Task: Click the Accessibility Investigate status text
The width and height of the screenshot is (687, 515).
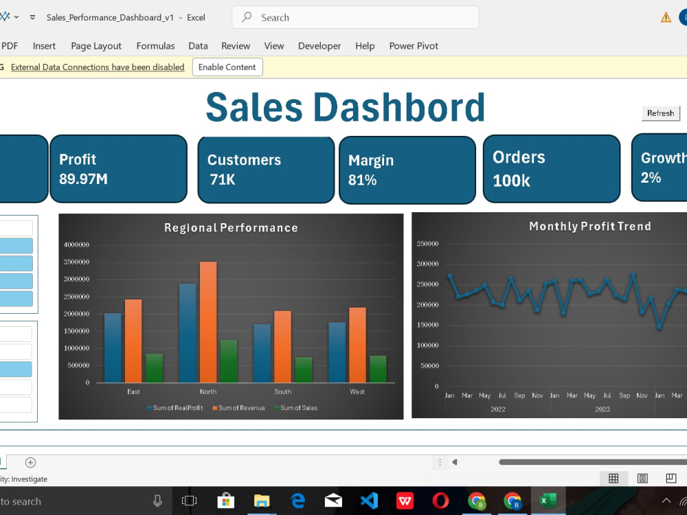Action: tap(23, 479)
